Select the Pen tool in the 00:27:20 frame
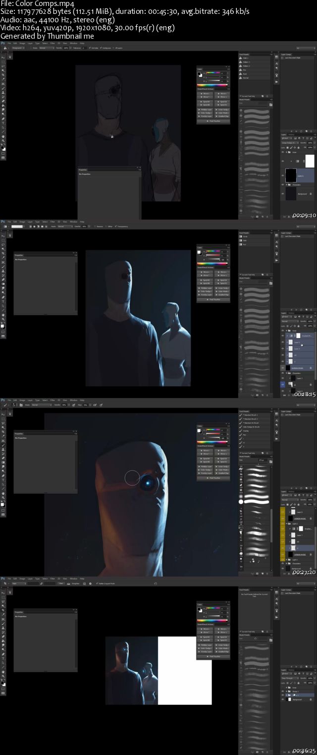The height and width of the screenshot is (755, 317). click(x=3, y=475)
